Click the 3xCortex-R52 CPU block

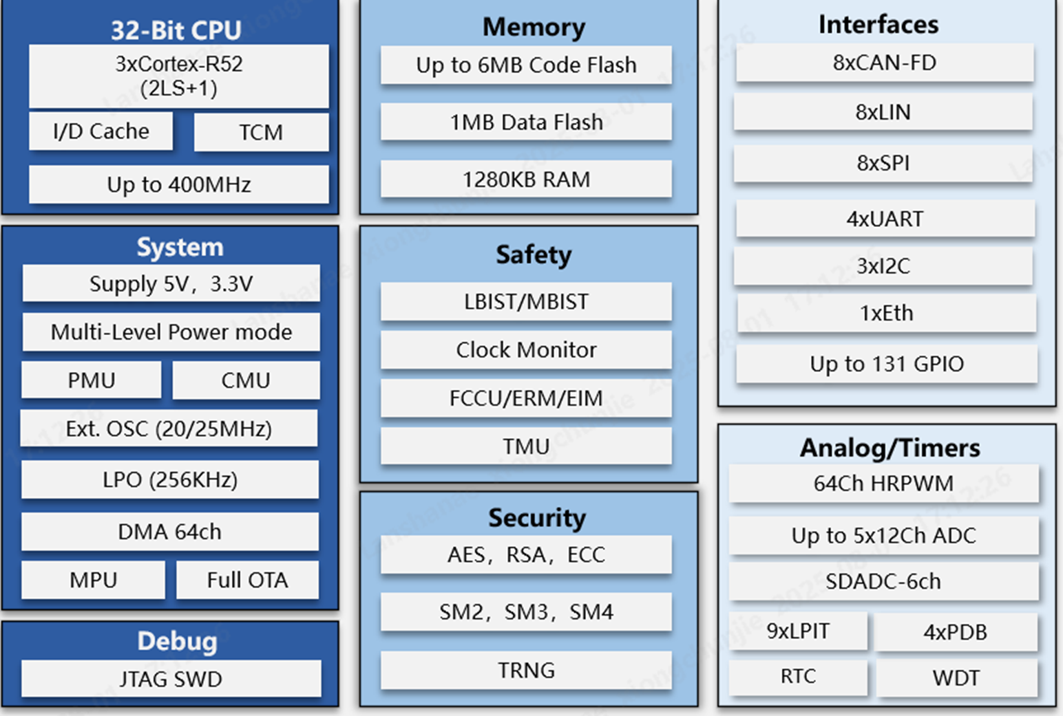tap(178, 76)
